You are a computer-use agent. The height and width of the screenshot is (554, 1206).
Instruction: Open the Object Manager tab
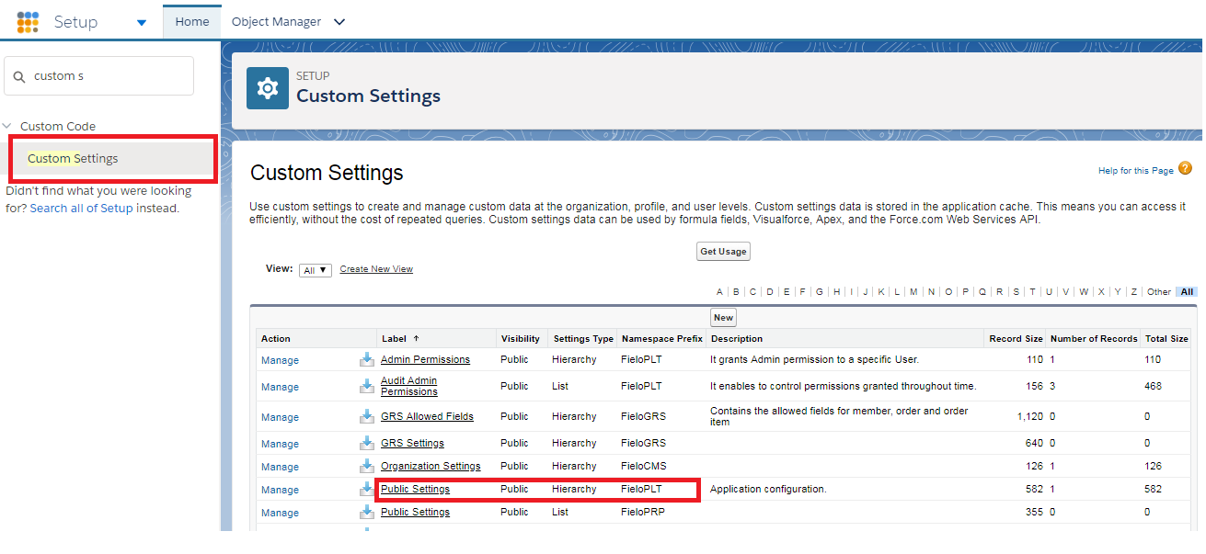pos(277,21)
